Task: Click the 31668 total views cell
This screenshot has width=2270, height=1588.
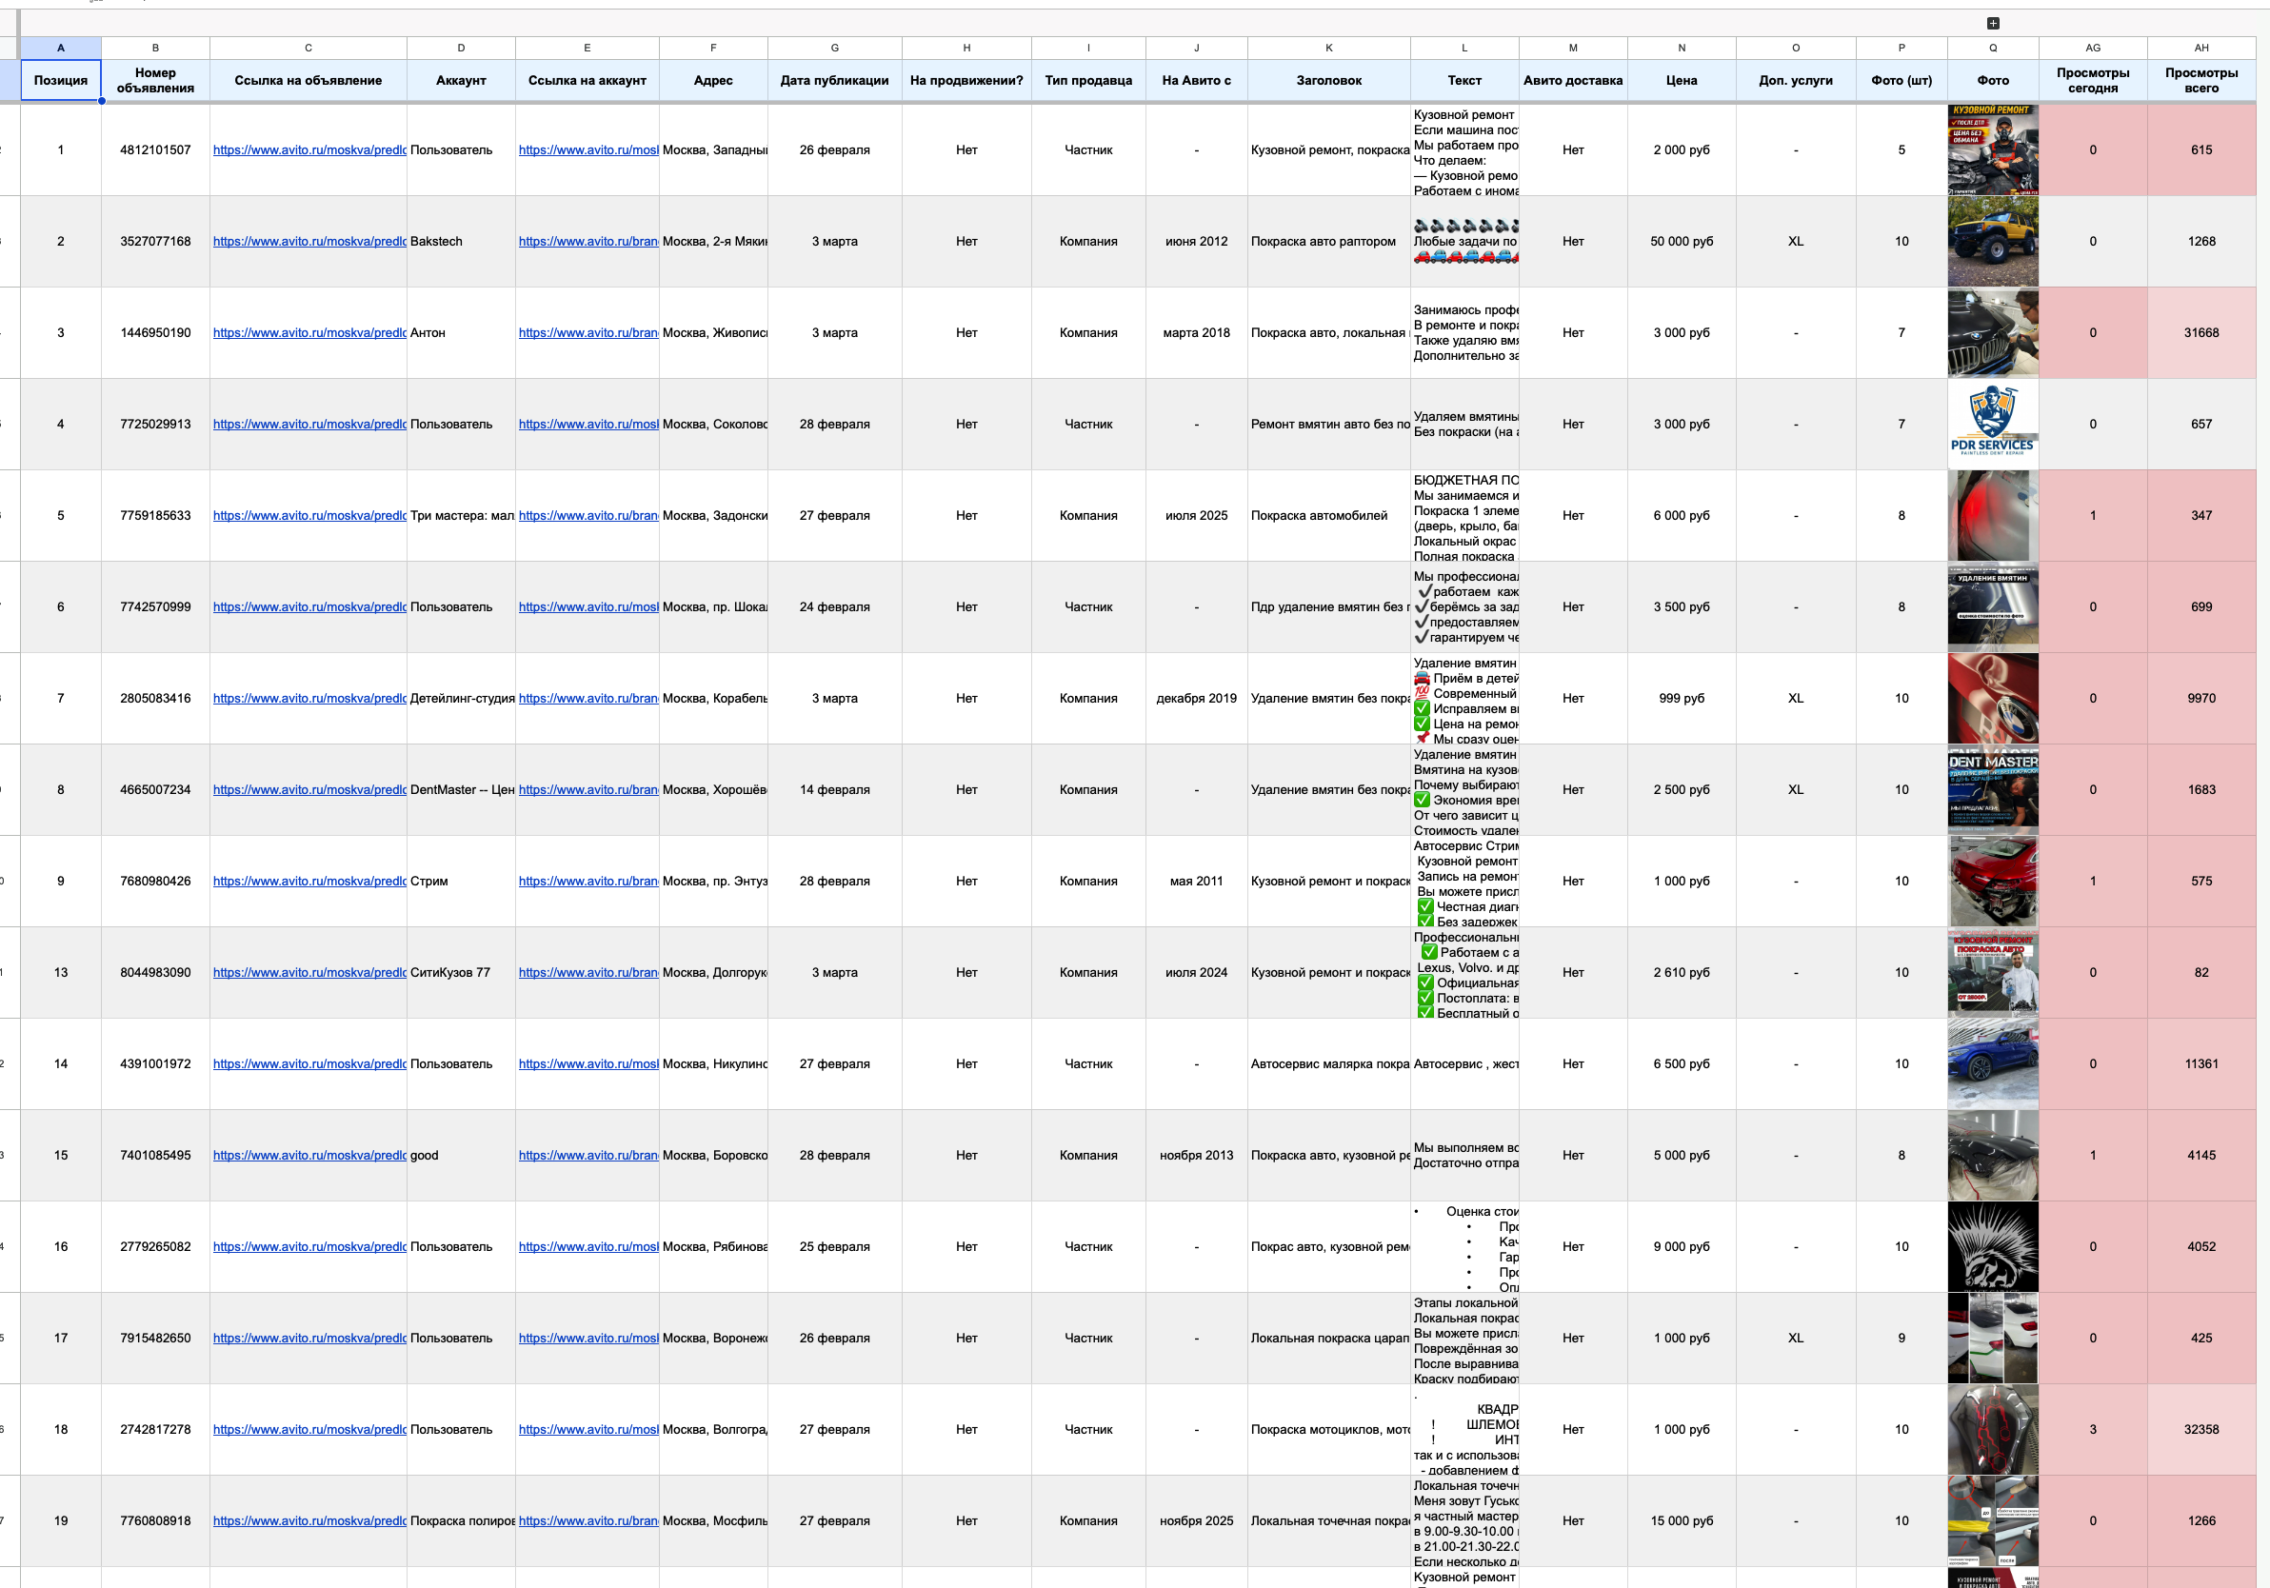Action: click(x=2200, y=333)
